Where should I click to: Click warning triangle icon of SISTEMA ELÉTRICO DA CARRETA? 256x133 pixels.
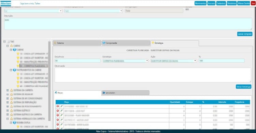coord(11,115)
